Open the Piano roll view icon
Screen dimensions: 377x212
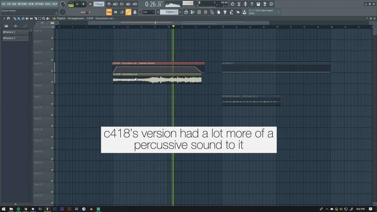point(193,12)
